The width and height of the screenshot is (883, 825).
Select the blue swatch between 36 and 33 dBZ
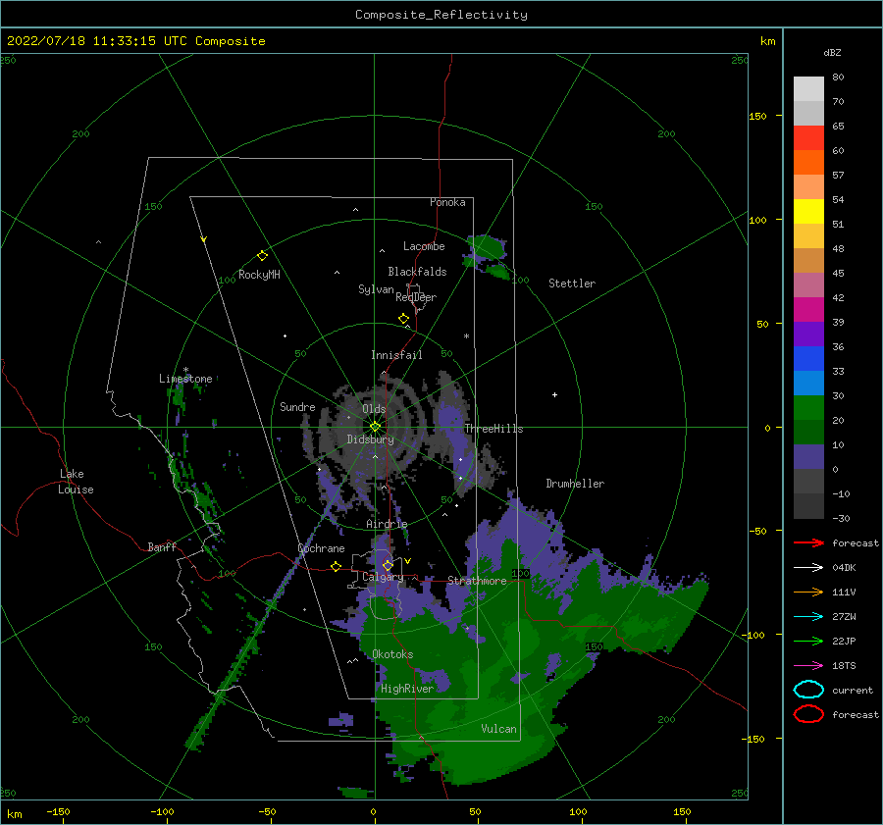(x=808, y=358)
